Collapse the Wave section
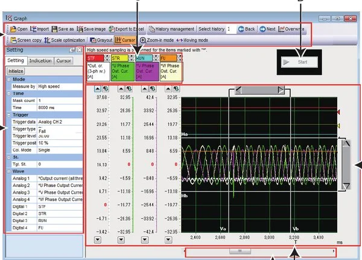Image resolution: width=362 pixels, height=260 pixels. pos(9,171)
